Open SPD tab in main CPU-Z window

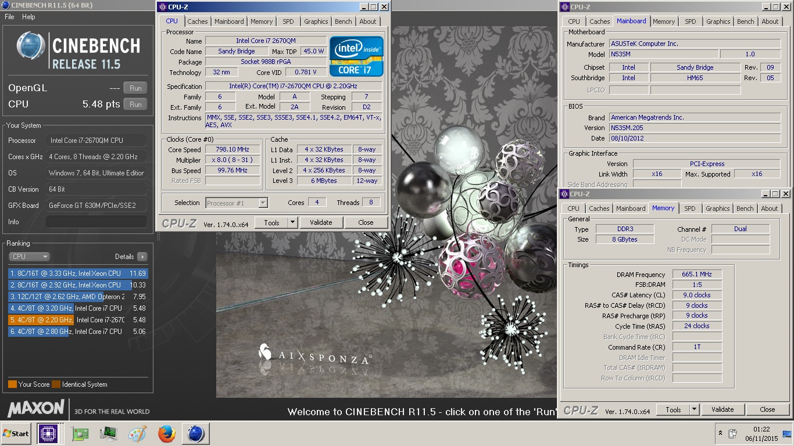[288, 21]
